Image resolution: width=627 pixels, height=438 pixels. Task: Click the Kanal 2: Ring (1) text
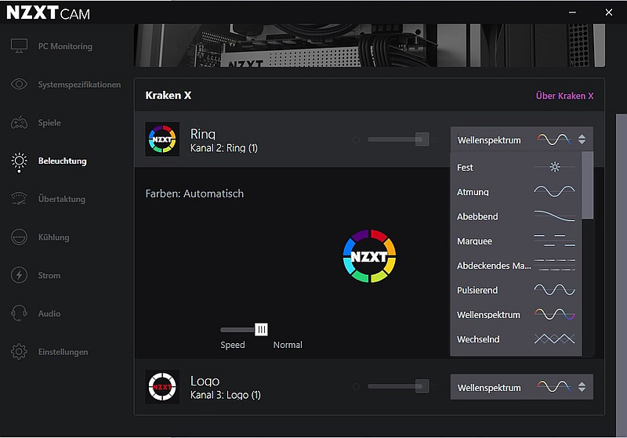click(224, 148)
